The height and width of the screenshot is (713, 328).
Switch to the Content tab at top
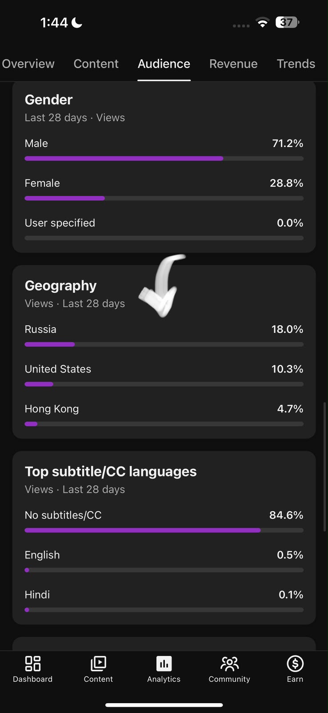96,64
